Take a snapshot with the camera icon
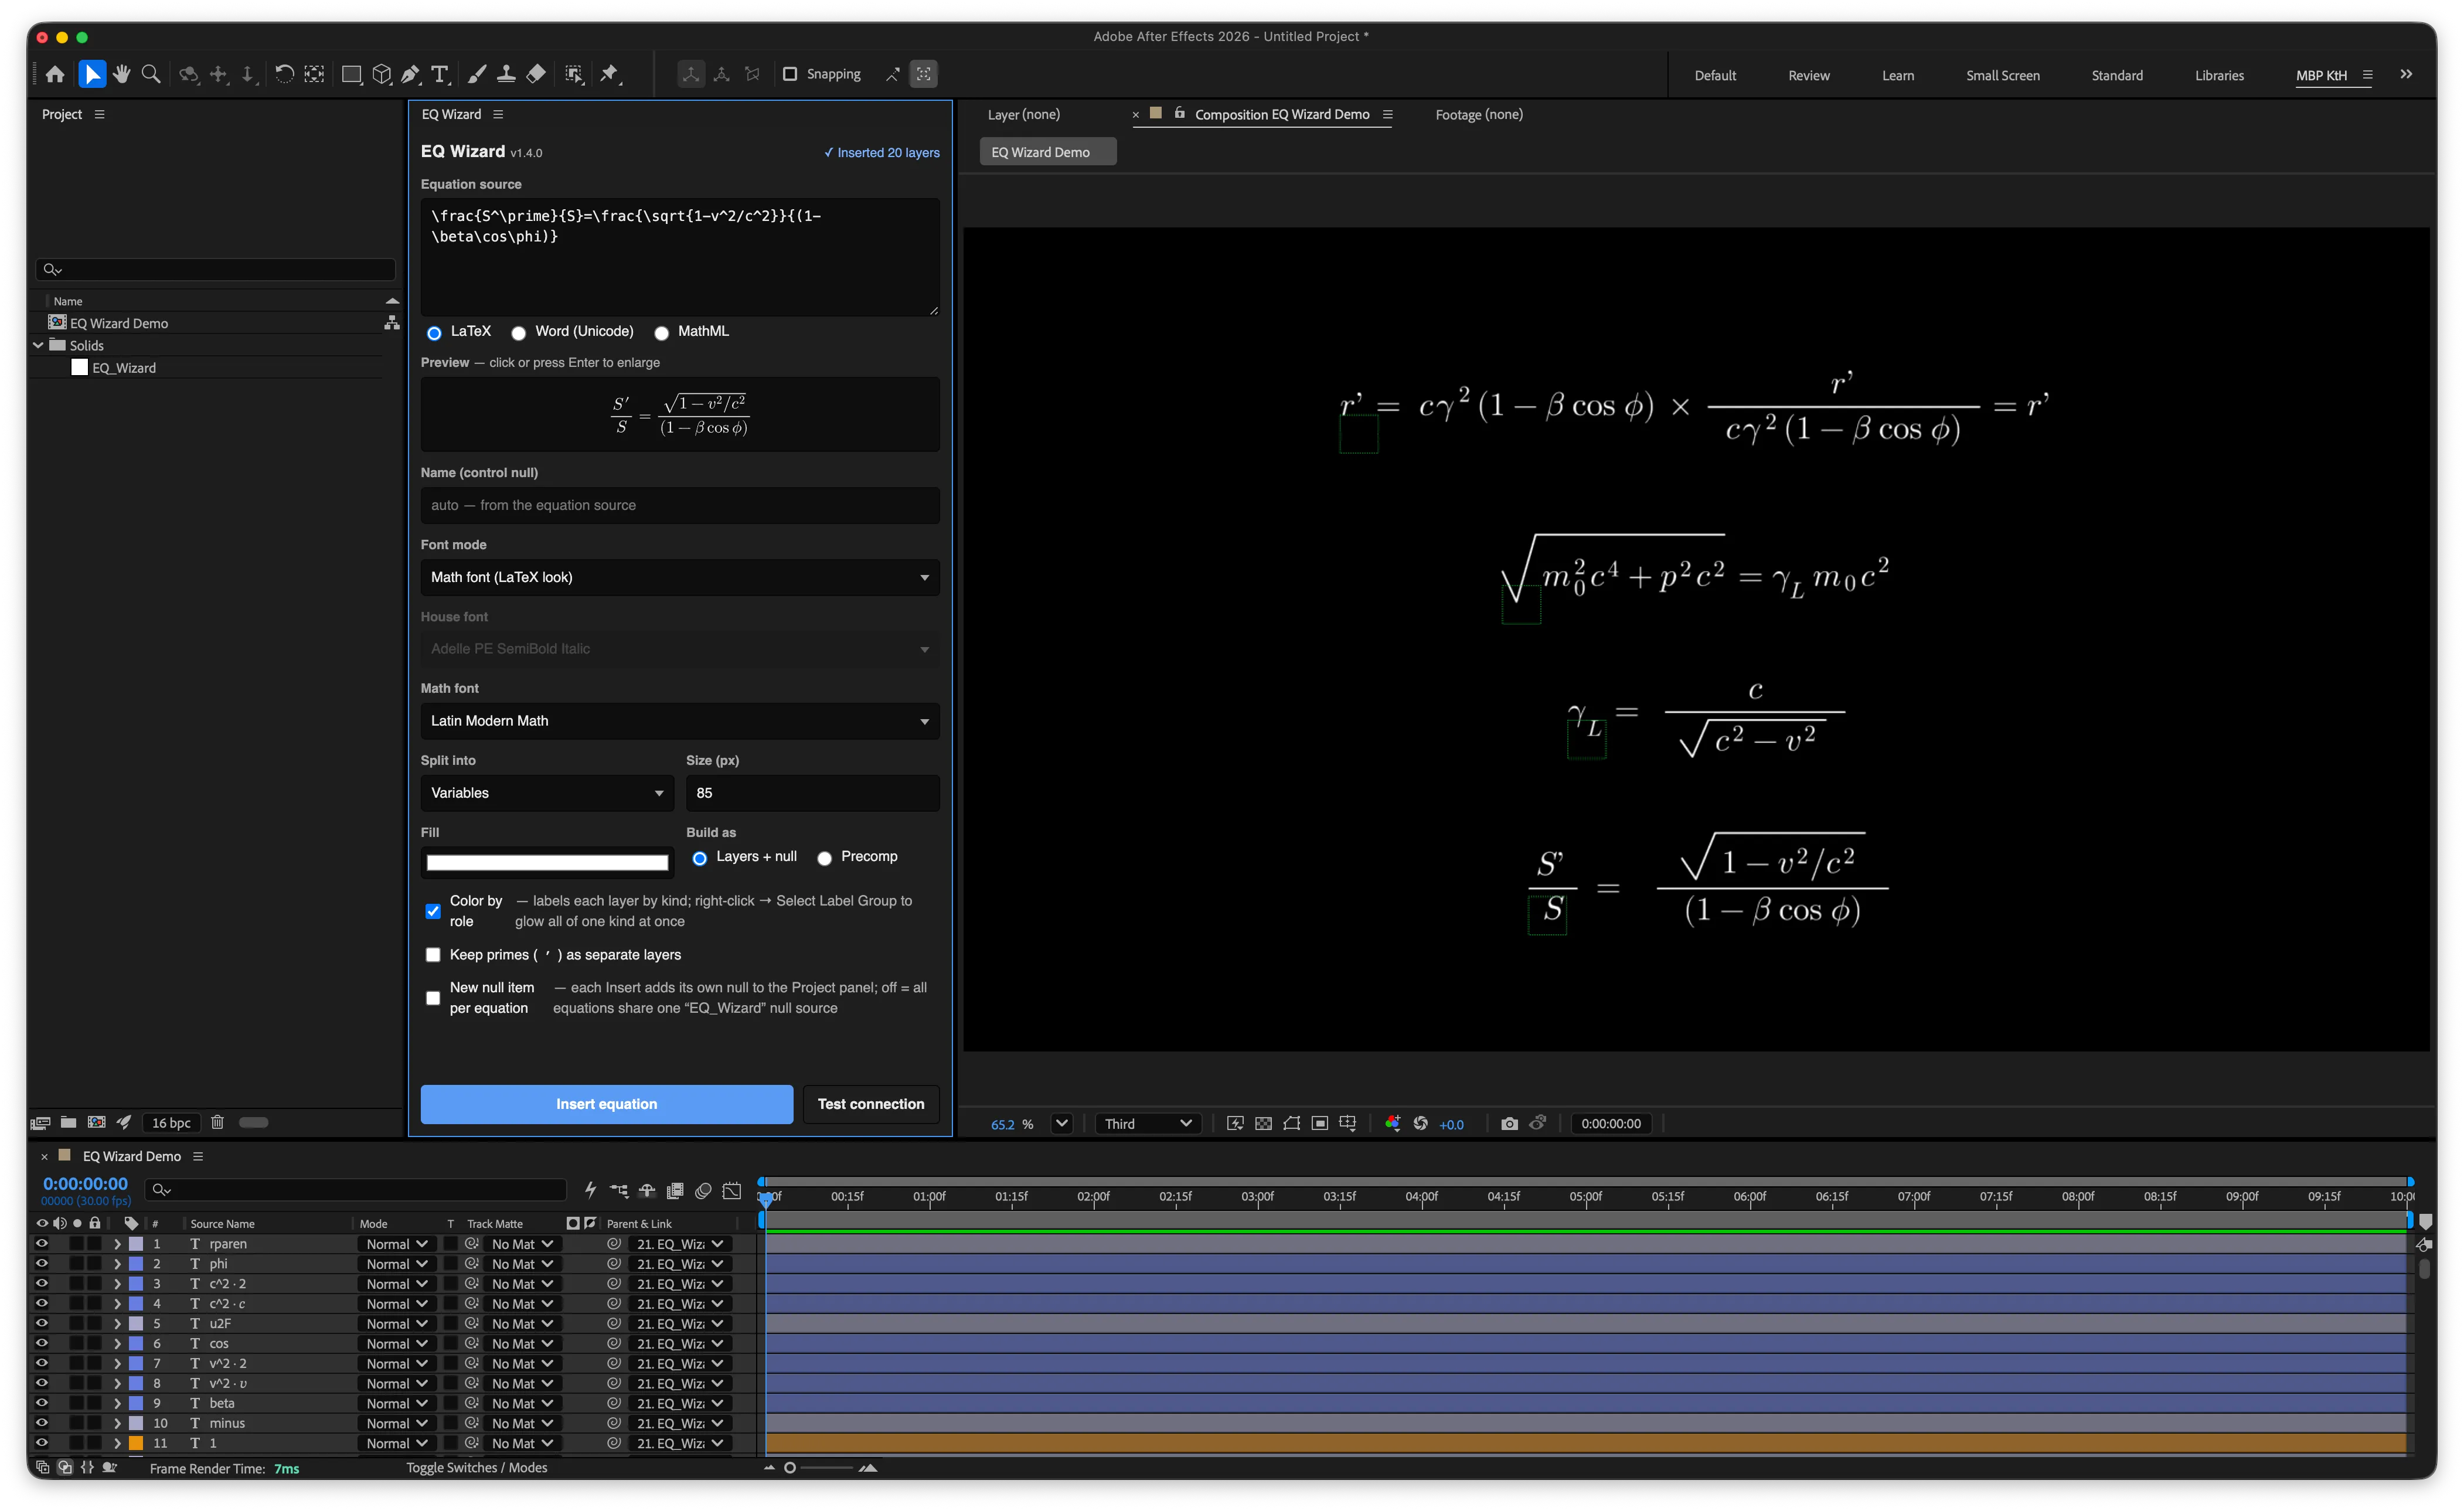 click(1509, 1124)
